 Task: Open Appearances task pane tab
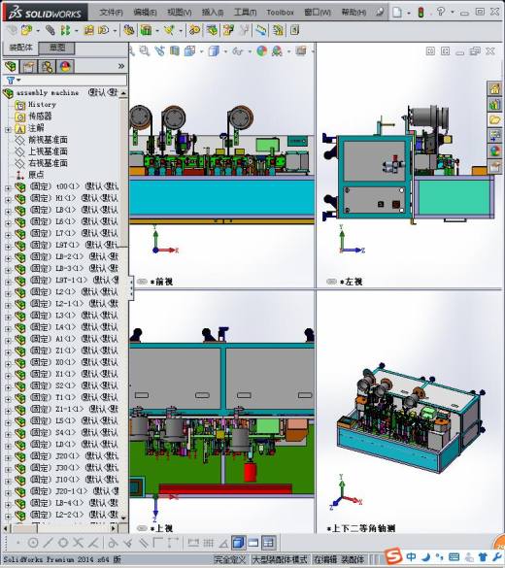[x=495, y=150]
